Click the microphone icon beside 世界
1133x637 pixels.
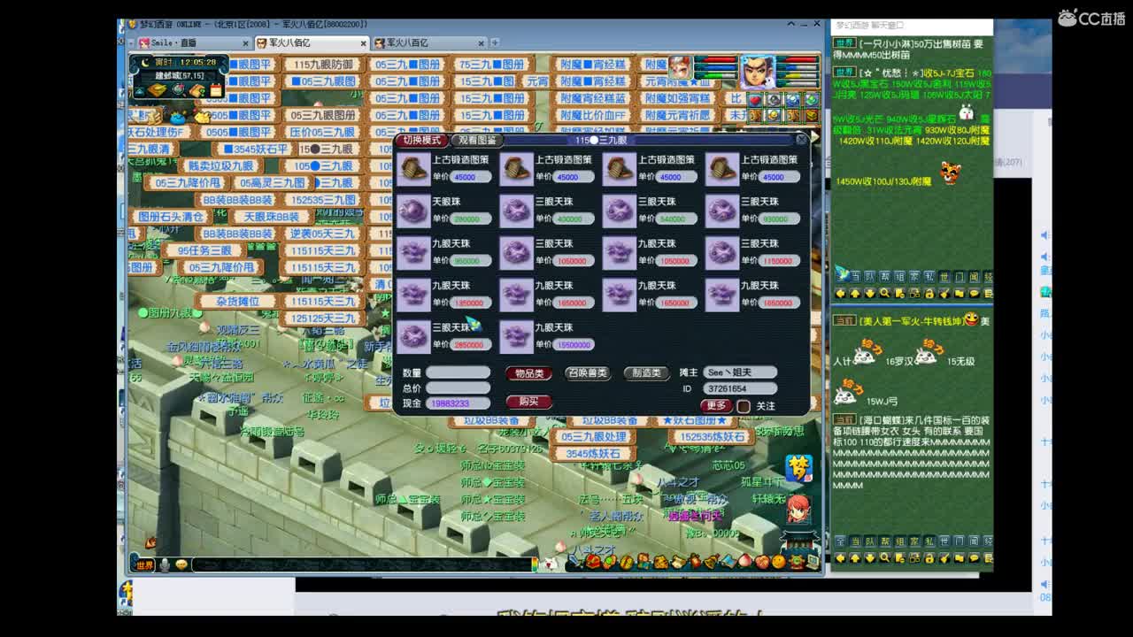tap(165, 564)
